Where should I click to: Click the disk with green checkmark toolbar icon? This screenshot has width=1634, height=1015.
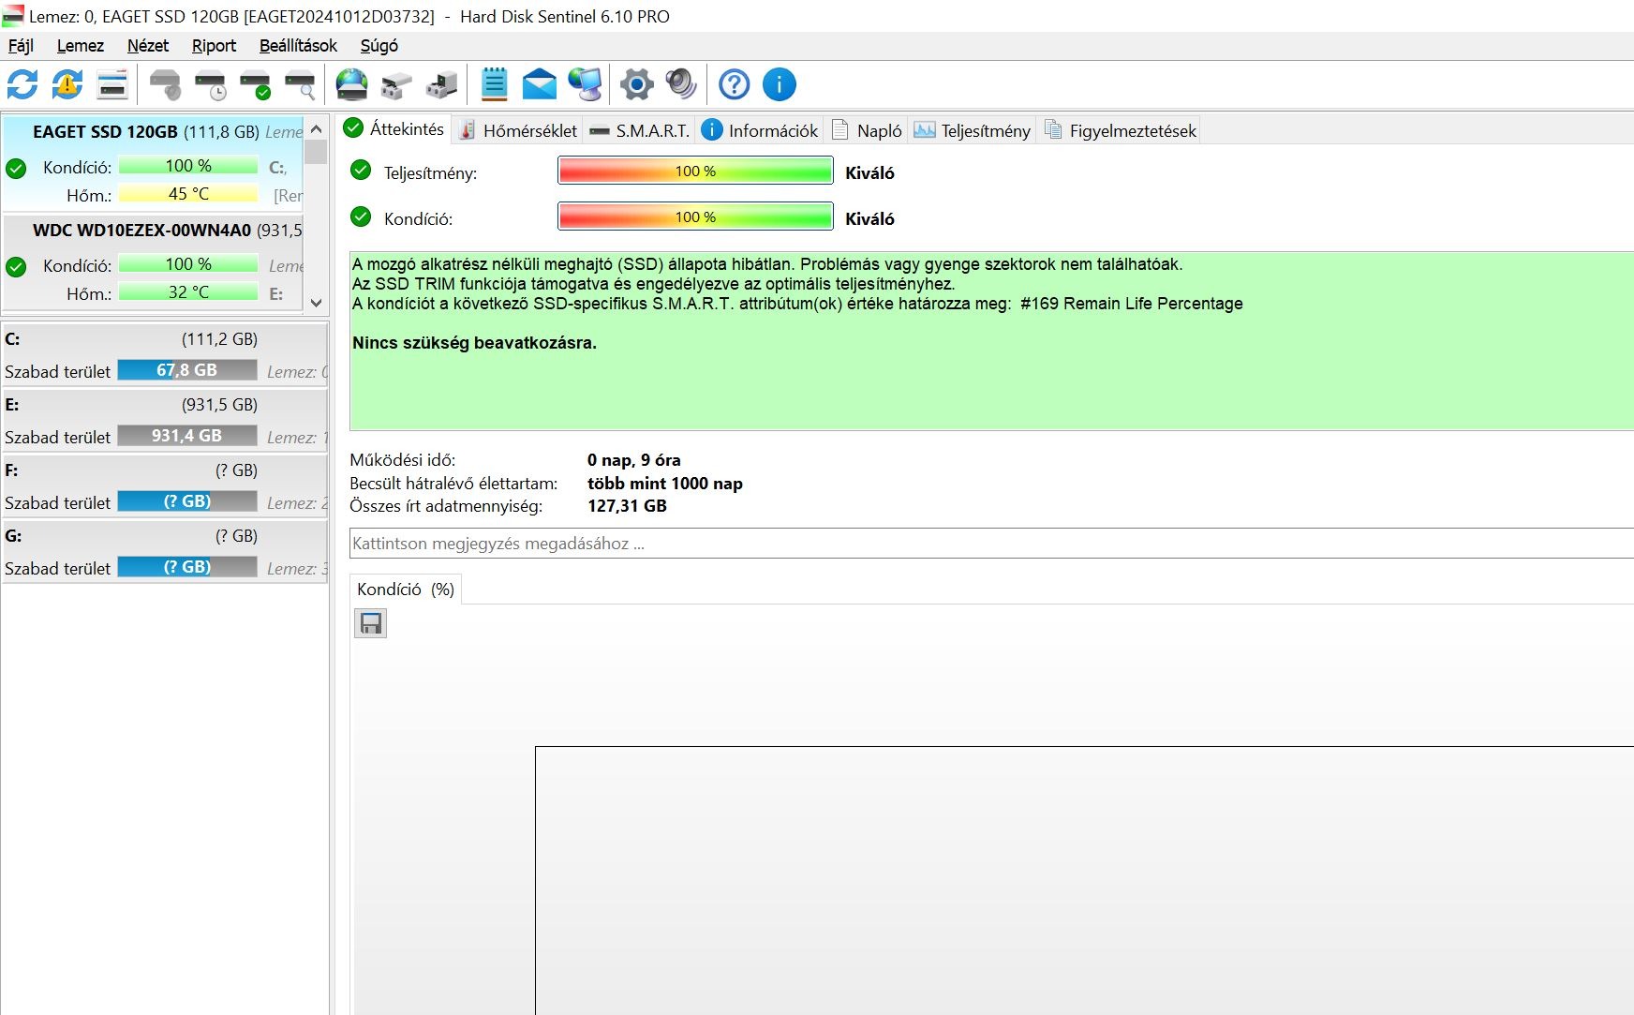[x=256, y=84]
